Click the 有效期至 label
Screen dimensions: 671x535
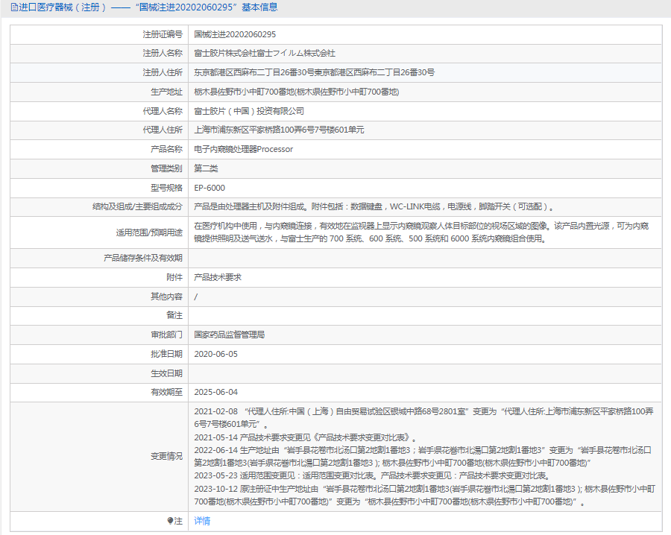(166, 392)
